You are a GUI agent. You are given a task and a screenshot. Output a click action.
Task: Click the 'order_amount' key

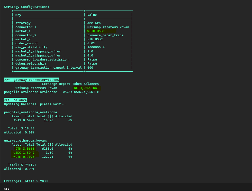point(27,43)
